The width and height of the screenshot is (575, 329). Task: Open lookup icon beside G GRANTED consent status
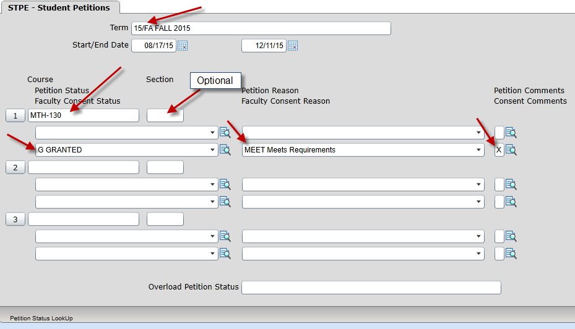click(225, 150)
